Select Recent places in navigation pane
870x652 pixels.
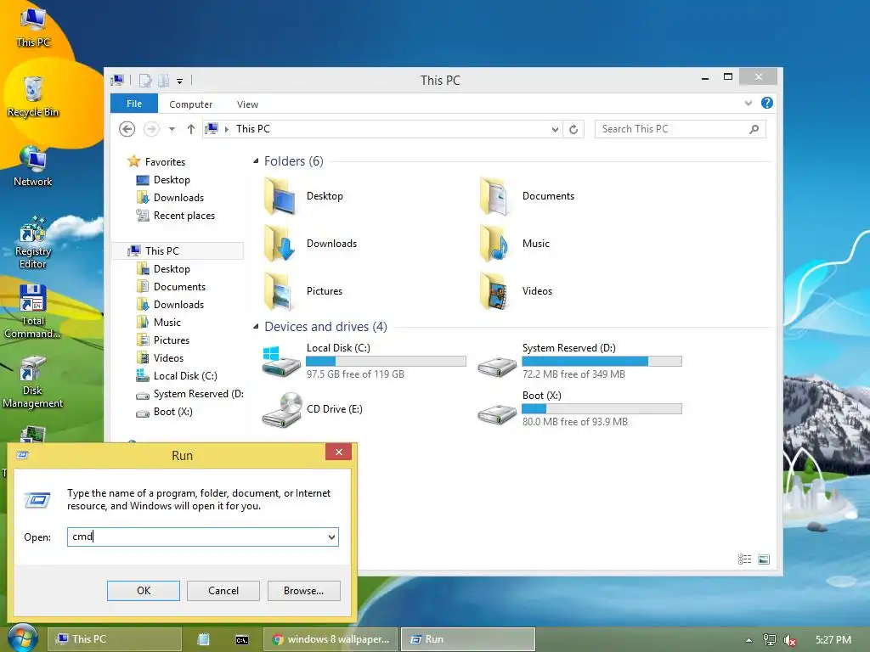[x=175, y=216]
